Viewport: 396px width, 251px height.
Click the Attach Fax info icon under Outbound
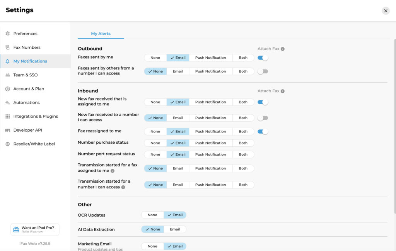(x=282, y=49)
